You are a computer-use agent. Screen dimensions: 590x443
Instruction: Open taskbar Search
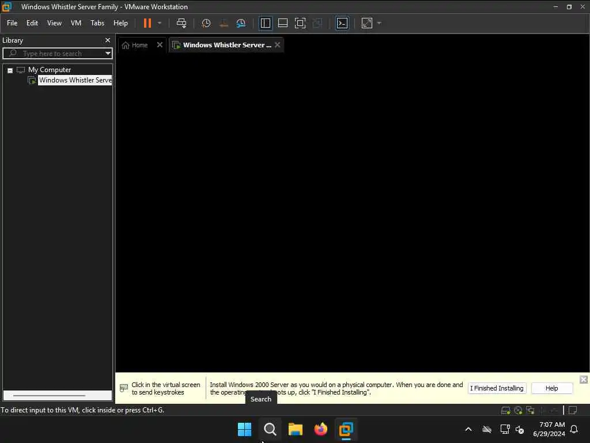270,429
